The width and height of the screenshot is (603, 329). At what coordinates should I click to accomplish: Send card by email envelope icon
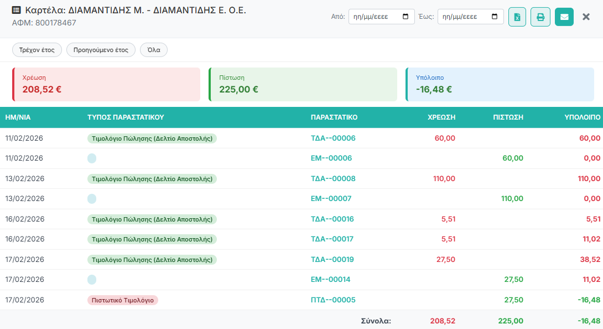(x=564, y=17)
